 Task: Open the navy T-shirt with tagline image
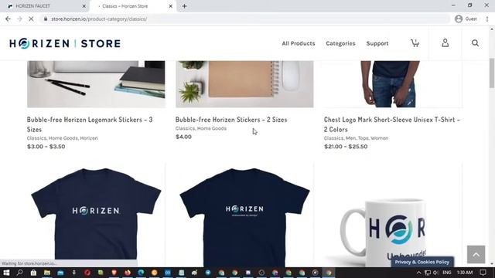[x=244, y=215]
